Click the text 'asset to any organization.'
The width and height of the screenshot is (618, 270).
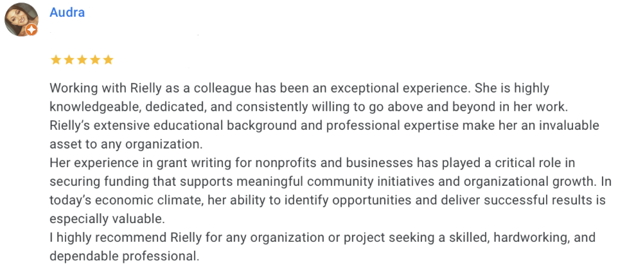(x=126, y=145)
